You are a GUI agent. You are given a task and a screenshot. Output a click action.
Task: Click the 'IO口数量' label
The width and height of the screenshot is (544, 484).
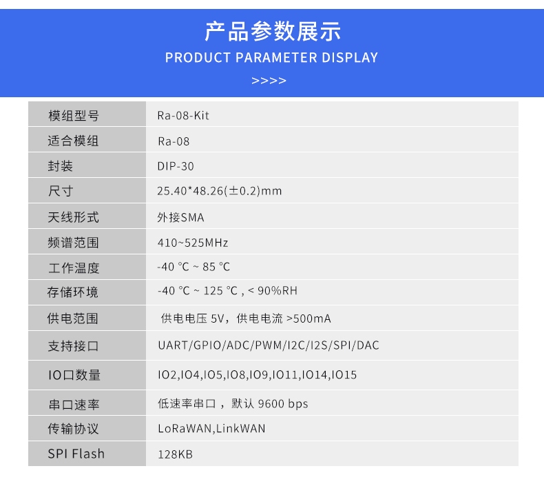pyautogui.click(x=74, y=375)
